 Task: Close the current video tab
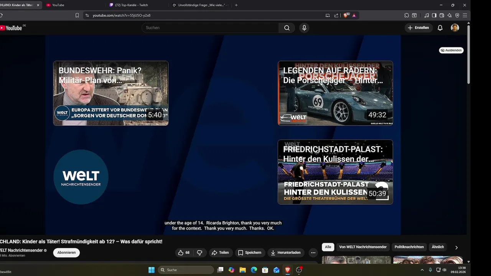click(x=38, y=5)
